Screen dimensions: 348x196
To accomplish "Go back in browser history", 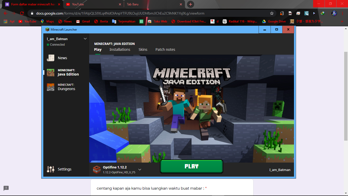I will (6, 13).
